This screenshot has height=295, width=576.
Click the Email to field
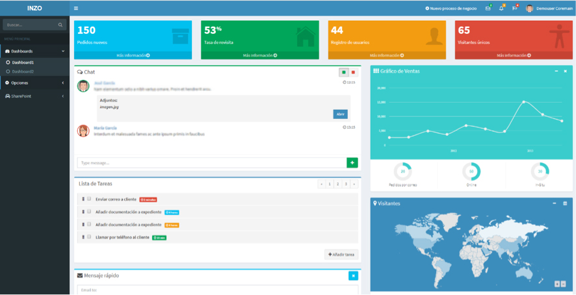click(218, 290)
